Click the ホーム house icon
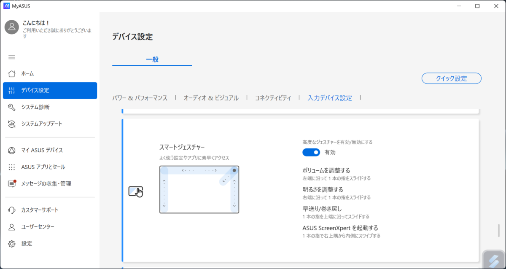This screenshot has height=269, width=506. point(12,74)
